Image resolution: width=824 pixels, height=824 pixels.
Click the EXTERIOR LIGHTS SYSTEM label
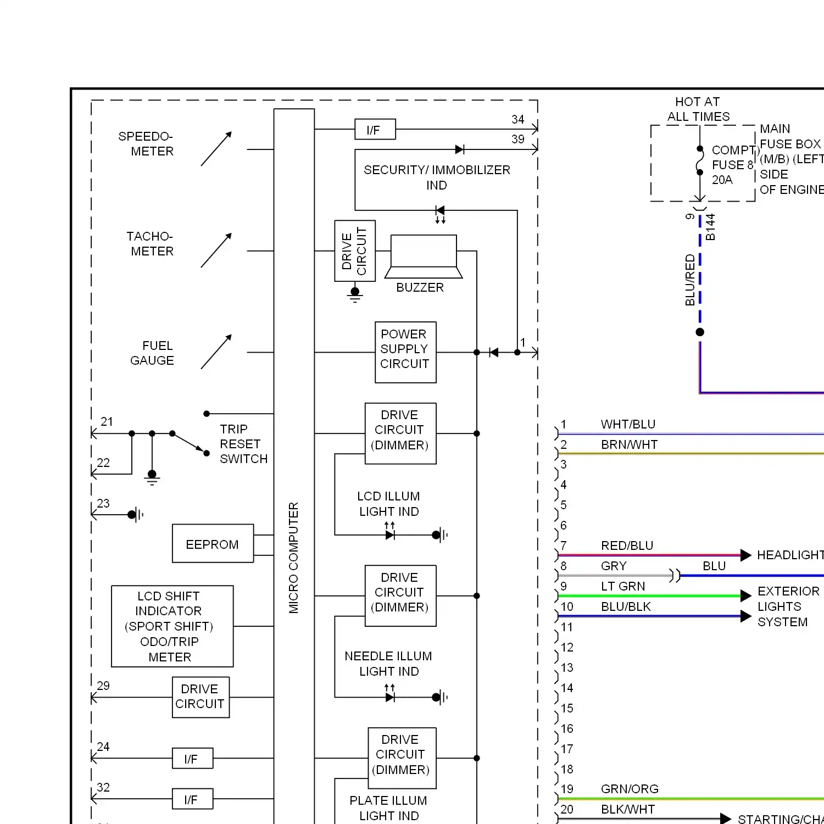pos(788,606)
